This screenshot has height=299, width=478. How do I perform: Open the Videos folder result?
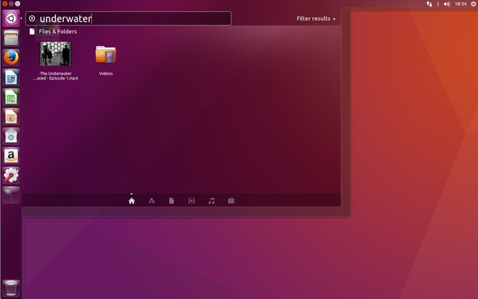pyautogui.click(x=106, y=60)
